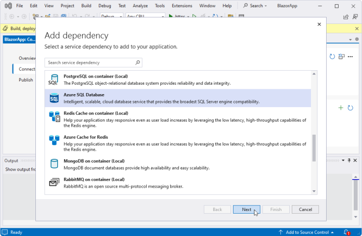The width and height of the screenshot is (362, 236).
Task: Select "MongoDB on container (Local)" item title
Action: (x=94, y=161)
